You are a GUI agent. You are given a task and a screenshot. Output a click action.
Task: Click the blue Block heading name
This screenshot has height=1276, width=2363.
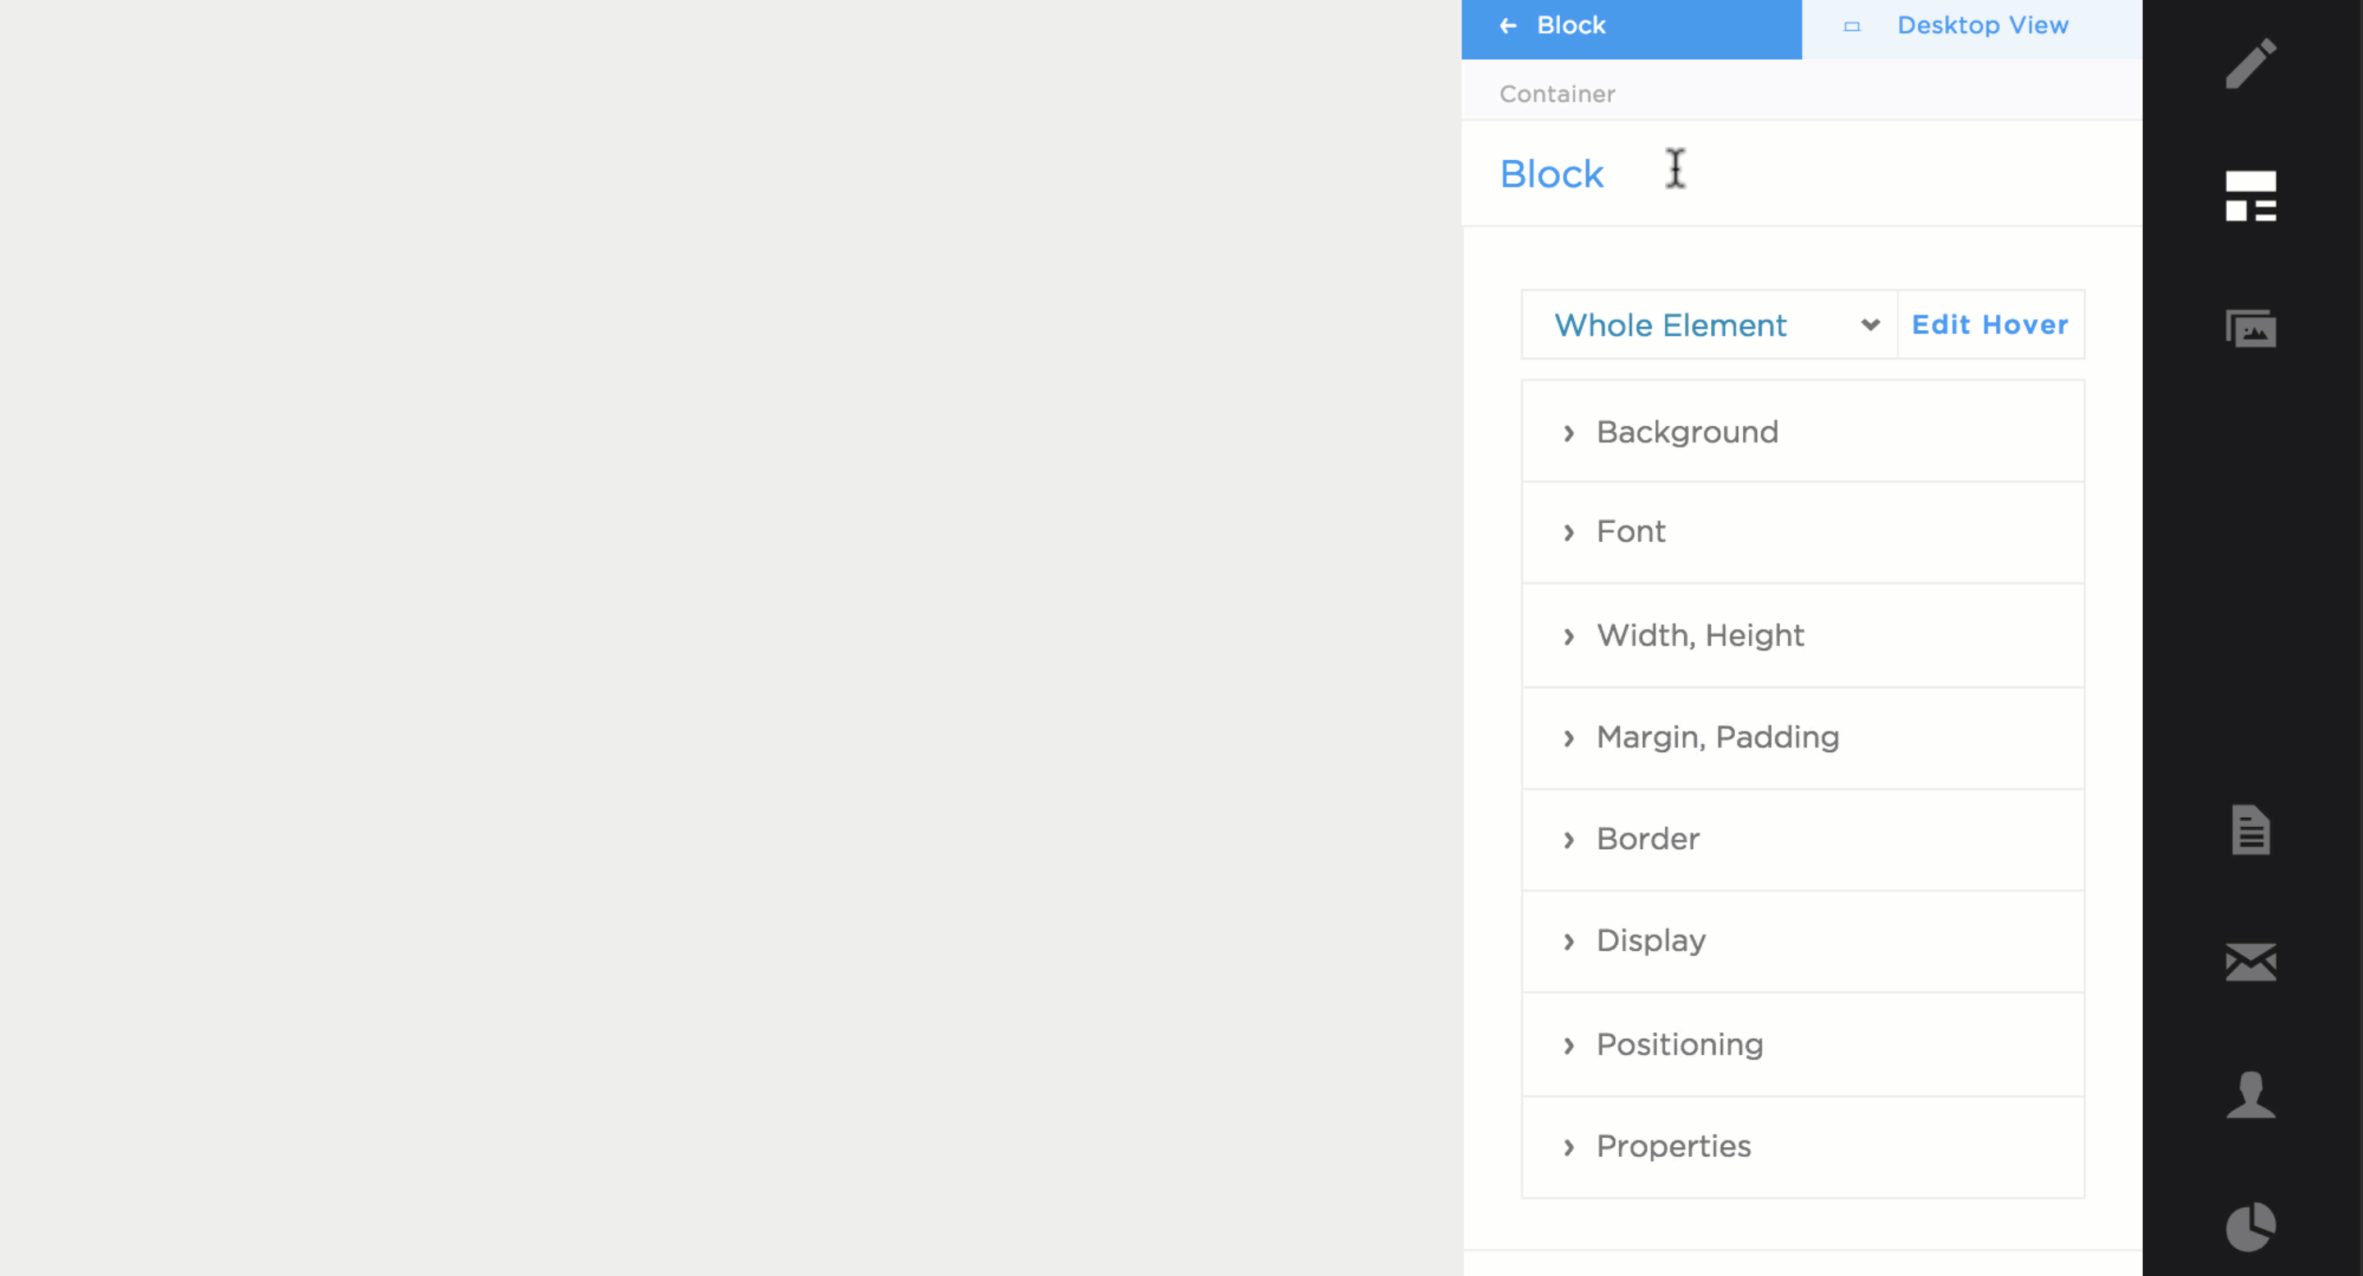click(x=1551, y=174)
